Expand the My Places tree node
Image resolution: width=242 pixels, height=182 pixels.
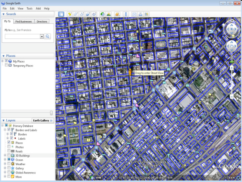click(x=2, y=61)
